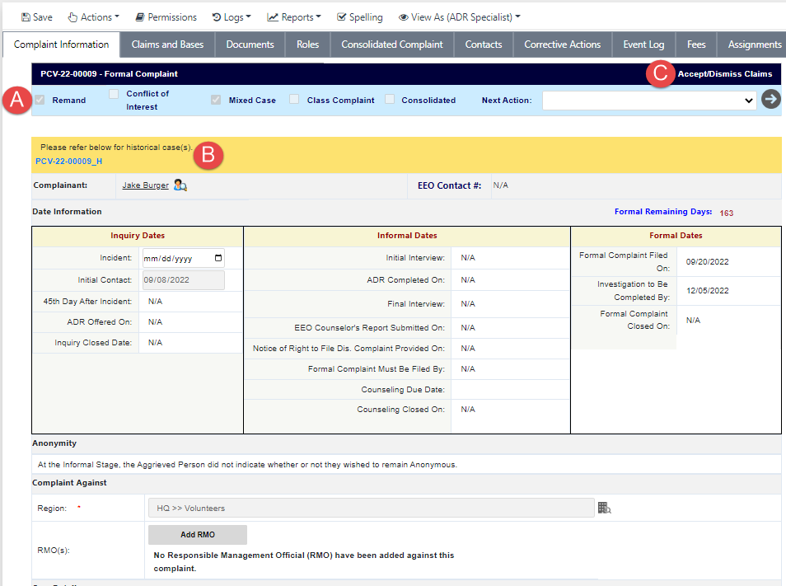Click the Incident date field
The width and height of the screenshot is (786, 586).
[x=184, y=258]
